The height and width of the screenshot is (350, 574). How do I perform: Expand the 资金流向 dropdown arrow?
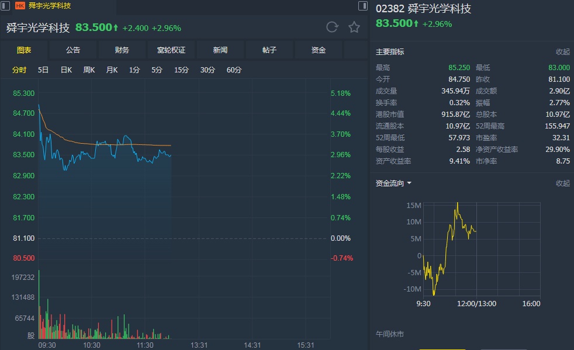coord(409,183)
